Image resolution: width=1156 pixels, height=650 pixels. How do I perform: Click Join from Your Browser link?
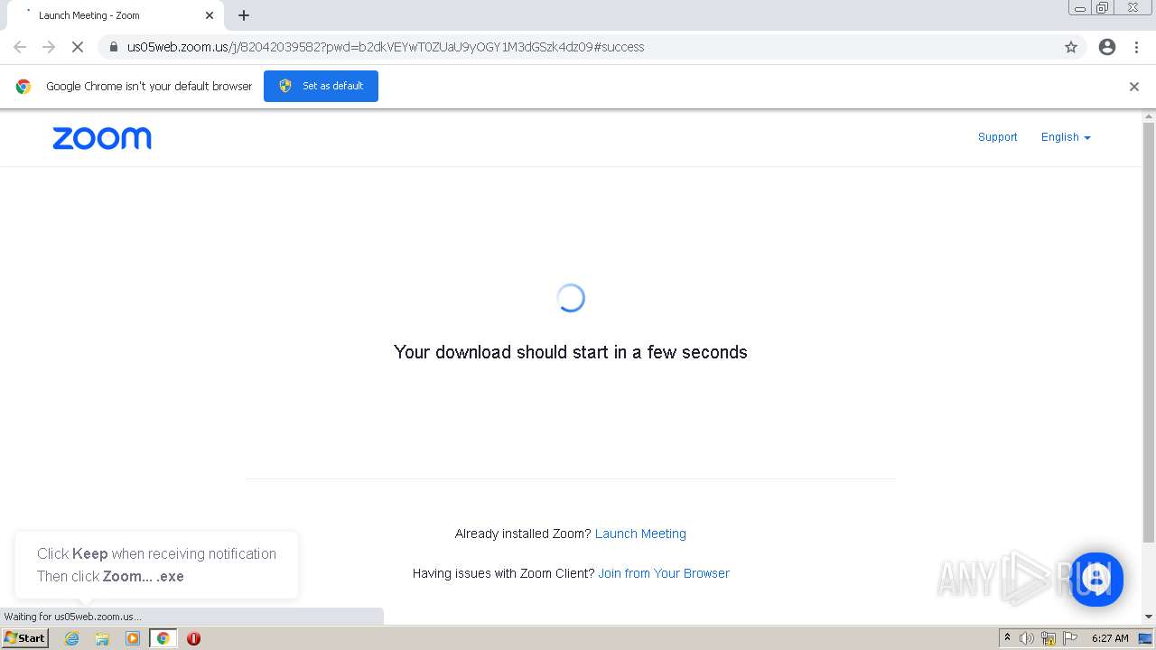coord(664,573)
